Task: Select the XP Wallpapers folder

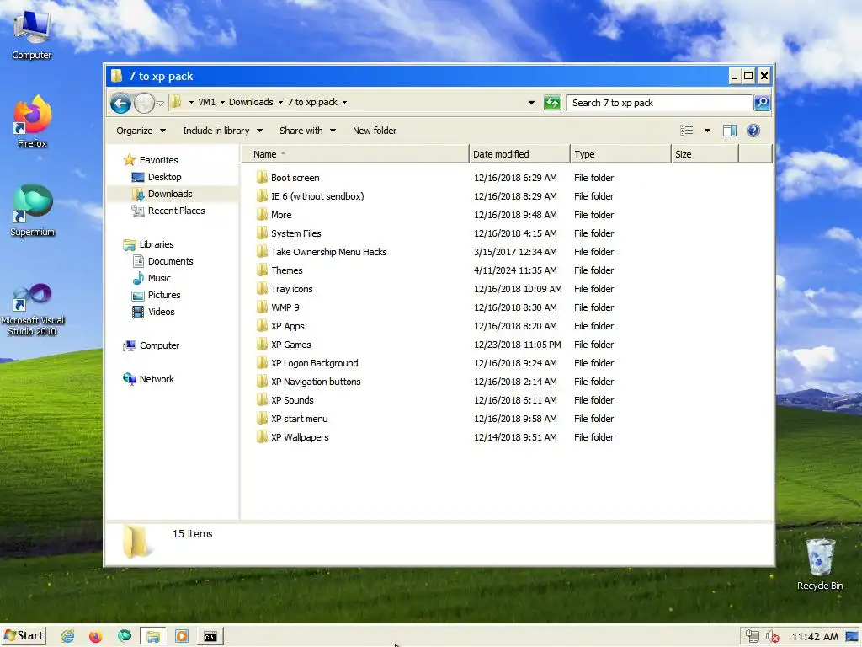Action: pyautogui.click(x=300, y=437)
